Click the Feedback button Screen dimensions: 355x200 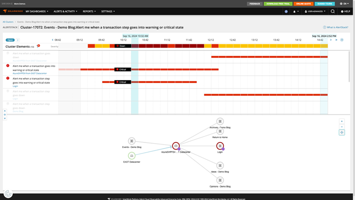tap(255, 4)
